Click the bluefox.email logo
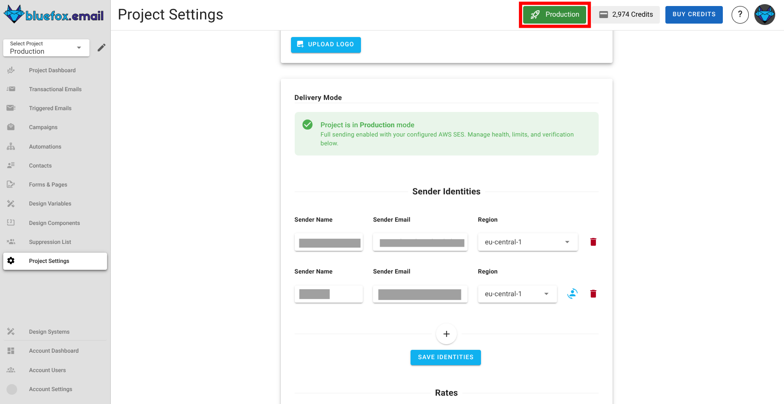The image size is (784, 404). point(54,15)
